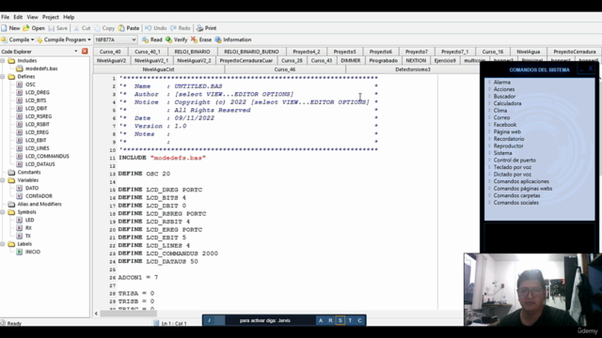Click the T button on Jarvis bar
This screenshot has width=602, height=338.
tap(350, 320)
